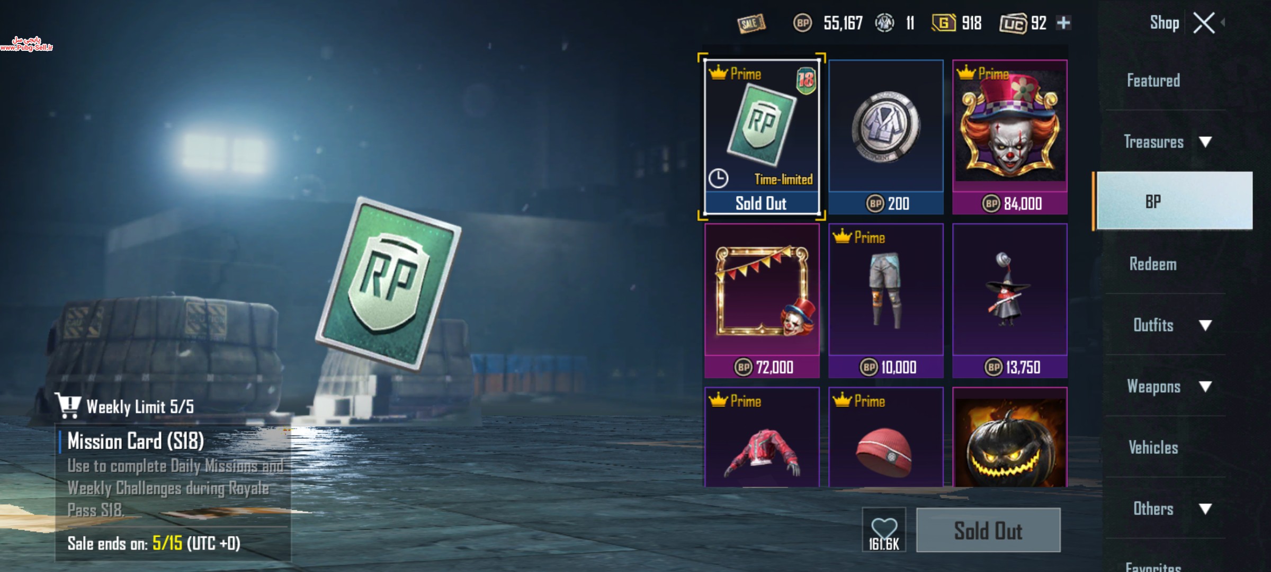
Task: Tap the plus icon to add UC
Action: tap(1063, 23)
